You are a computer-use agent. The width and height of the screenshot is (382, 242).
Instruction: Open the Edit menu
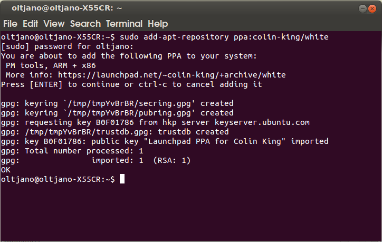pos(30,24)
